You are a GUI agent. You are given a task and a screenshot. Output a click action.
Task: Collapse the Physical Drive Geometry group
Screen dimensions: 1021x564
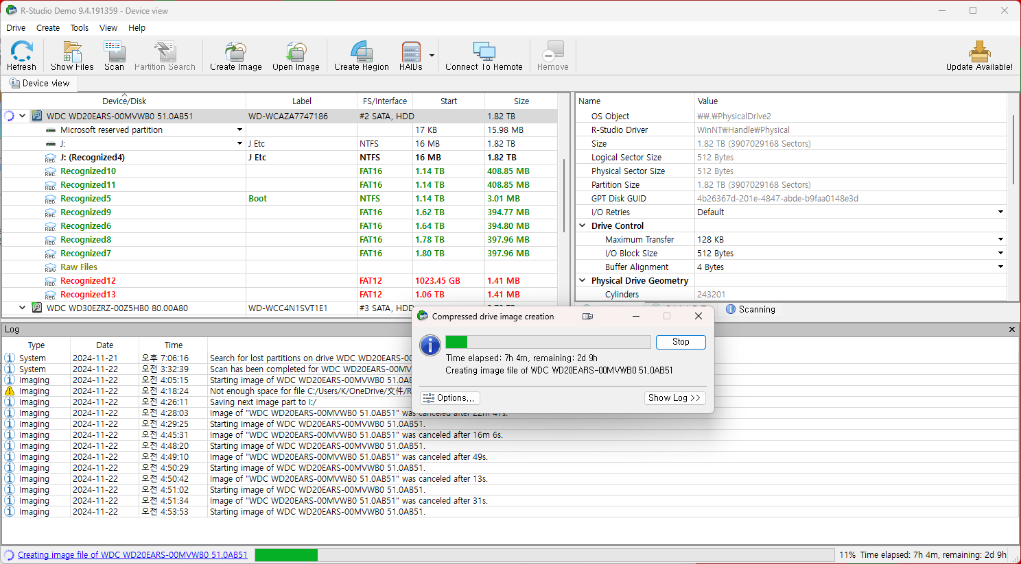tap(583, 280)
